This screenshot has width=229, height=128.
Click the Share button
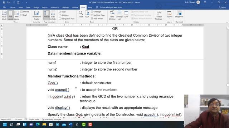point(222,7)
